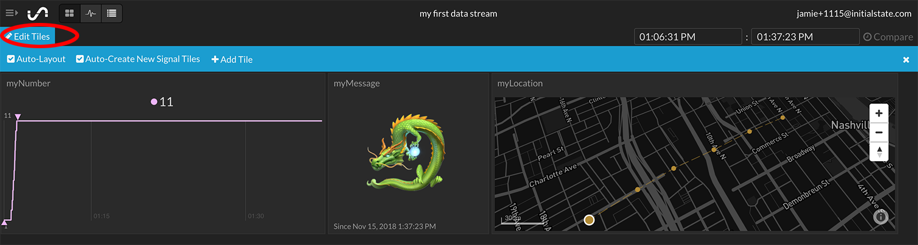Open the jamie+1115@initialstate.com account menu
Viewport: 918px width, 245px height.
(x=854, y=13)
